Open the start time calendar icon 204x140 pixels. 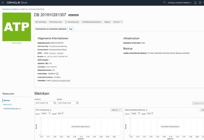coord(55,103)
